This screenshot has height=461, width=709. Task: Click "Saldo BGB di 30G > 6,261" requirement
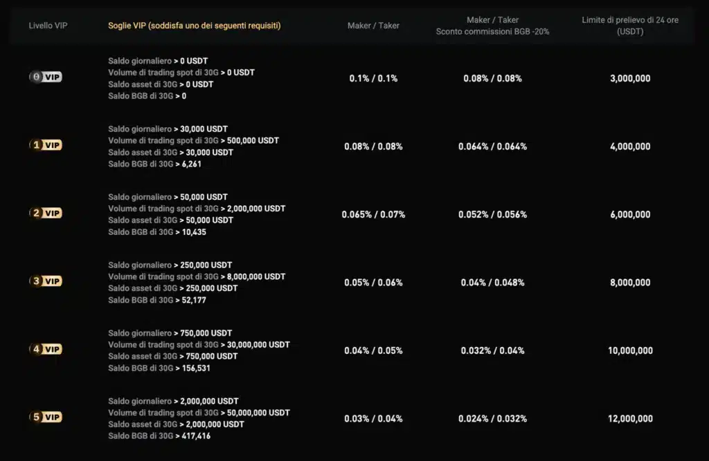coord(155,164)
